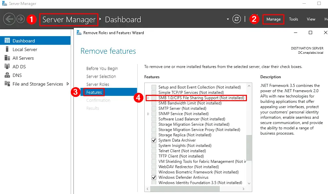
Task: Toggle the Storage Replica checkbox
Action: 154,135
